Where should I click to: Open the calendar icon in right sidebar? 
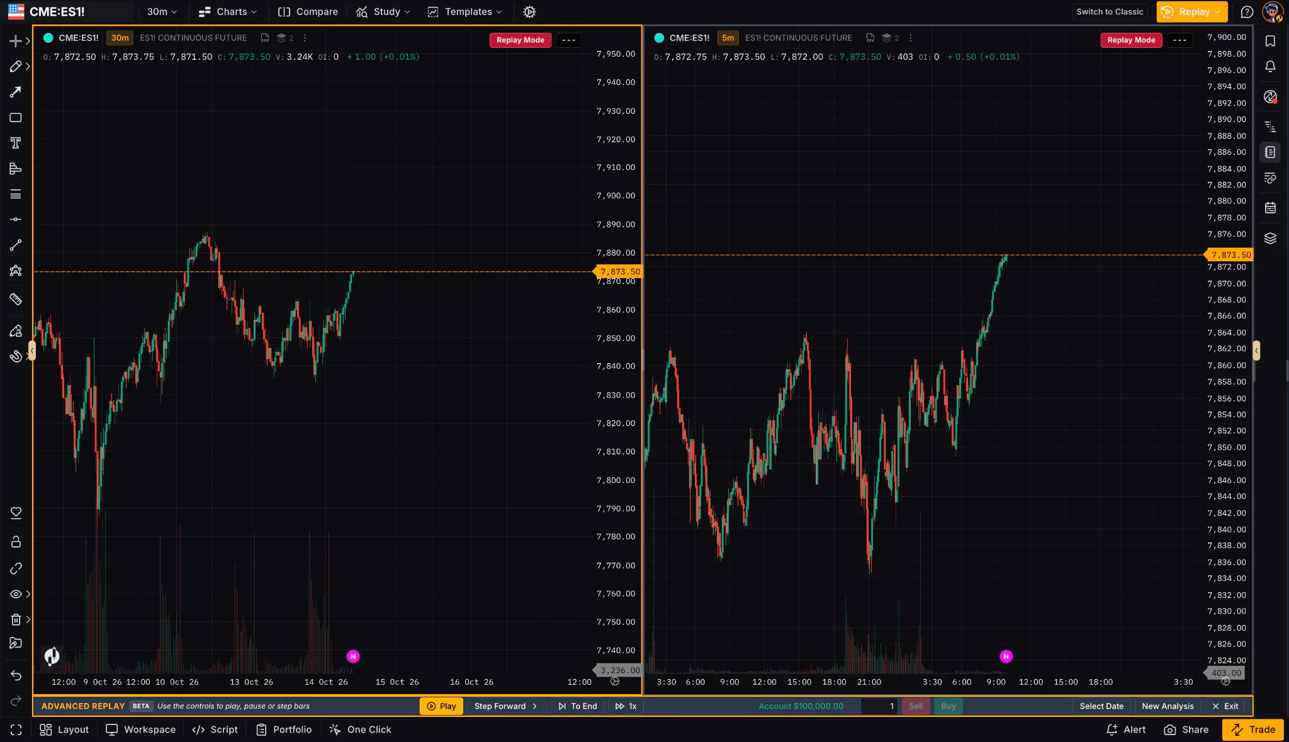tap(1270, 208)
